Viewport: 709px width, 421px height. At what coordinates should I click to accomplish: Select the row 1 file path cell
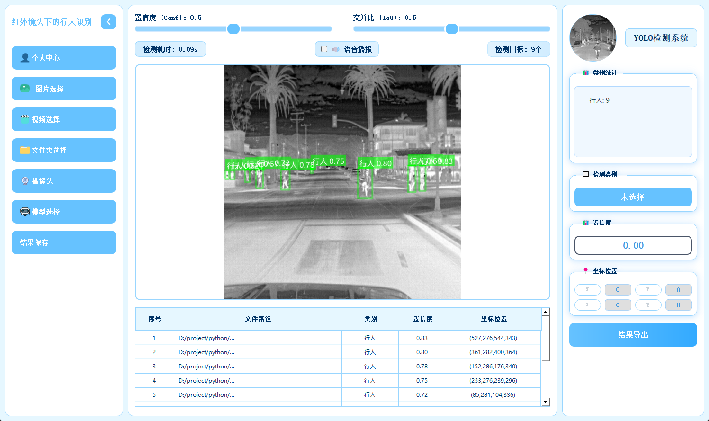[x=258, y=338]
